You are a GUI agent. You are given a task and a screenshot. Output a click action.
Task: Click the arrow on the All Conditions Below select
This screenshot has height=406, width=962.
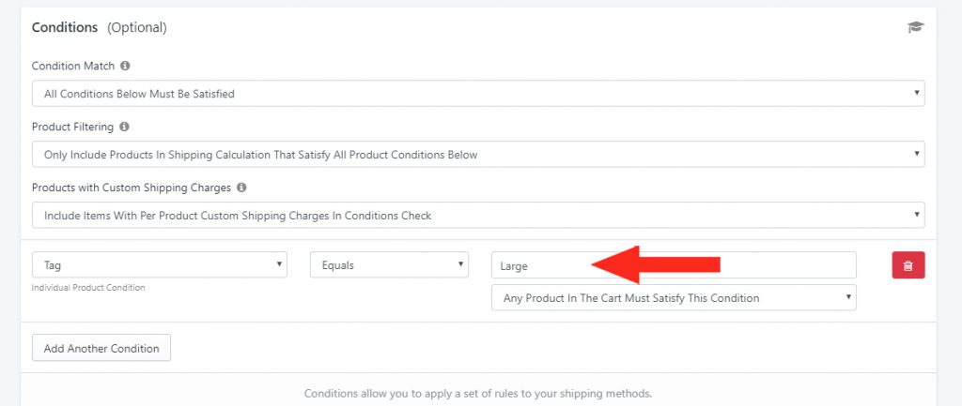click(916, 93)
